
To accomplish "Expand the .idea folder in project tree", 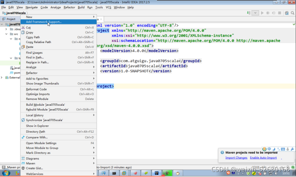I will point(6,29).
